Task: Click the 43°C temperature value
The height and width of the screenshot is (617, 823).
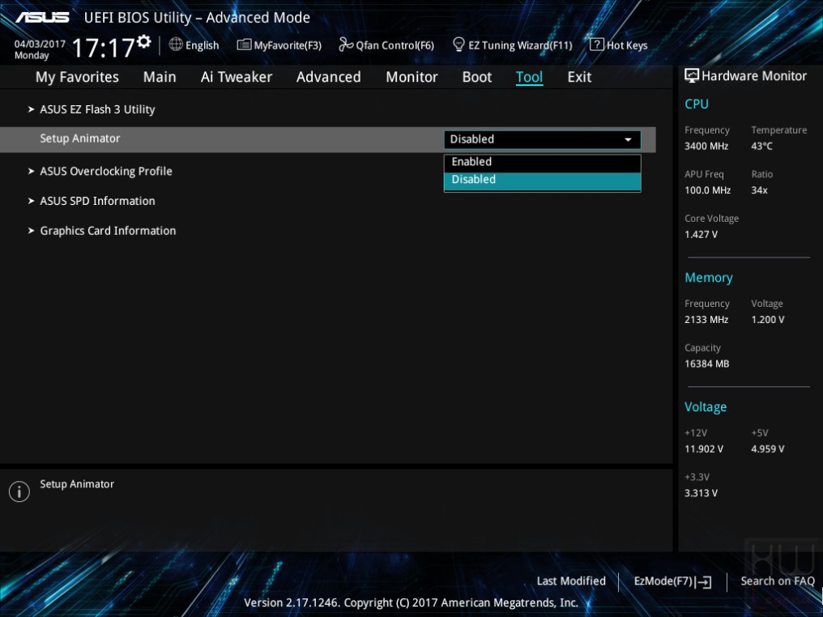Action: tap(761, 146)
